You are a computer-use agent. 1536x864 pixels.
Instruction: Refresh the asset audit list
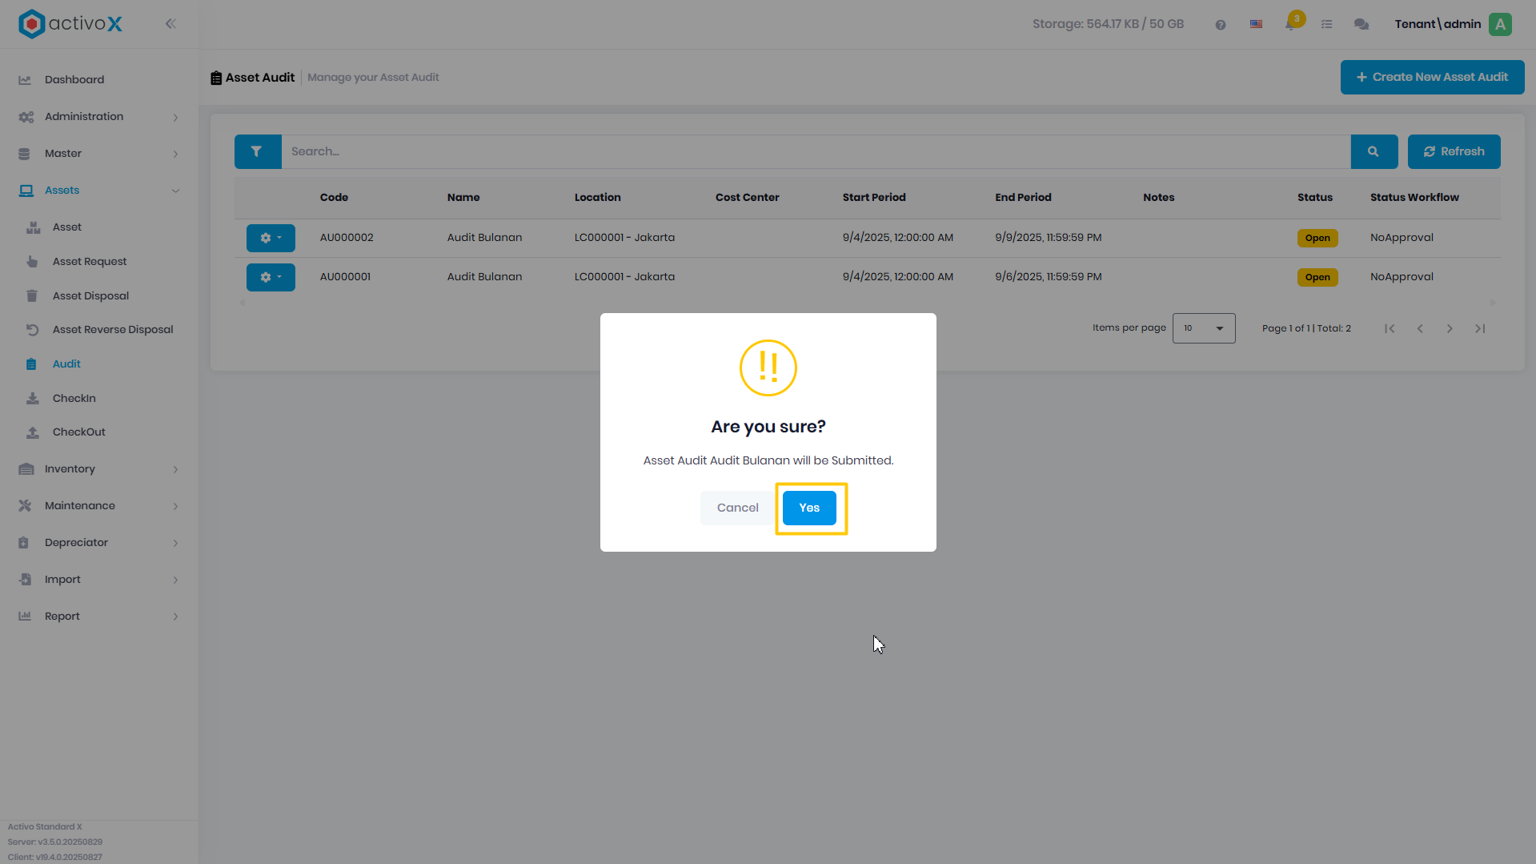point(1454,151)
